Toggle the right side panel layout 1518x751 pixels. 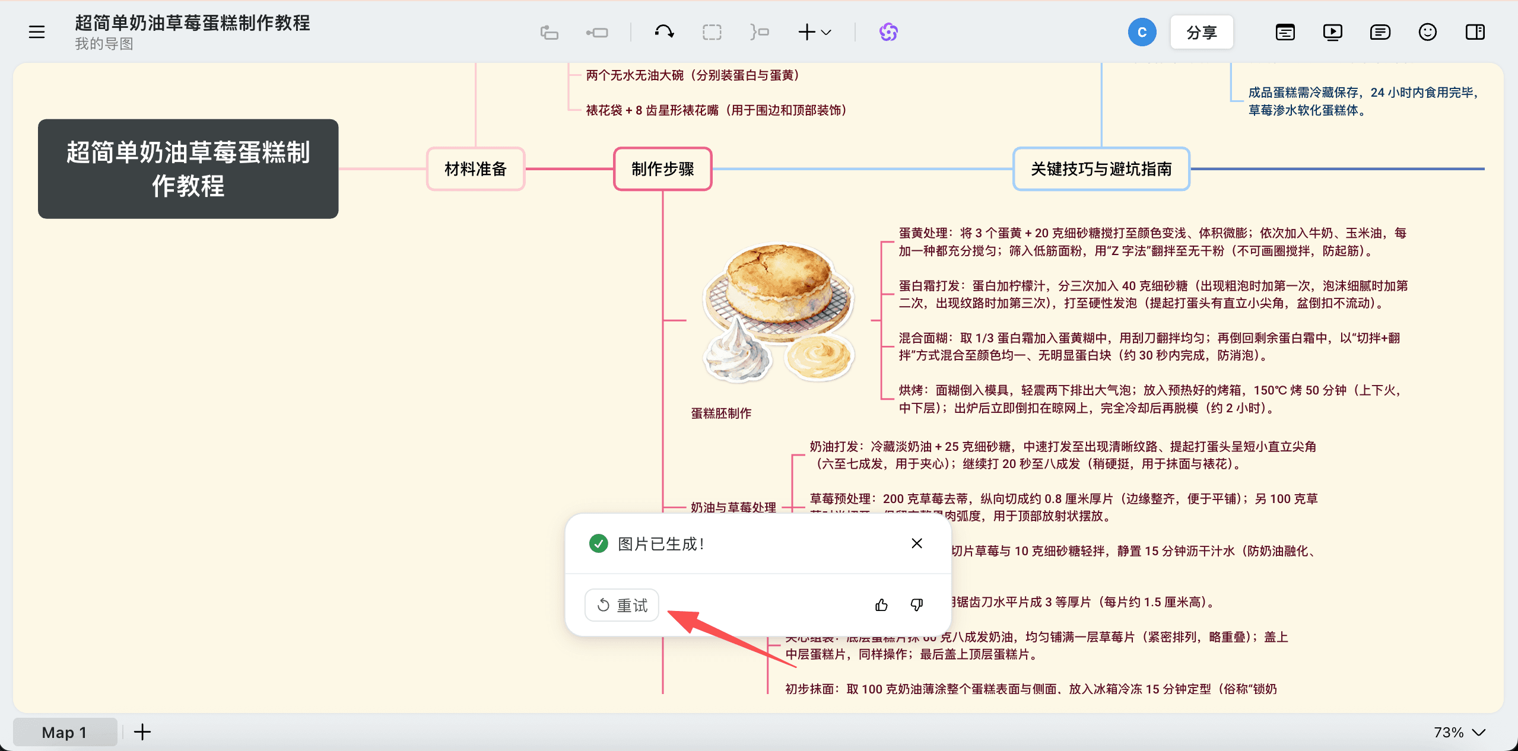1475,31
